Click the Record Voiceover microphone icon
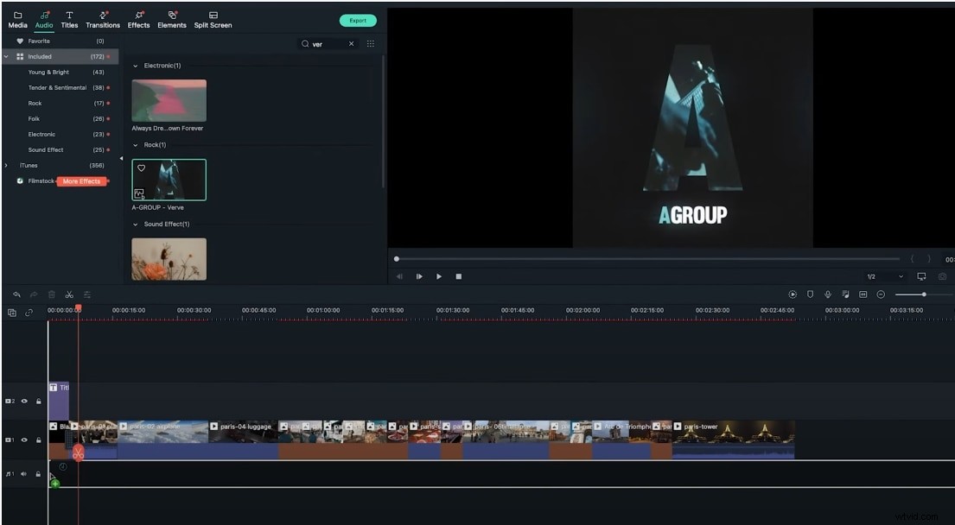Viewport: 955px width, 525px height. pyautogui.click(x=828, y=294)
